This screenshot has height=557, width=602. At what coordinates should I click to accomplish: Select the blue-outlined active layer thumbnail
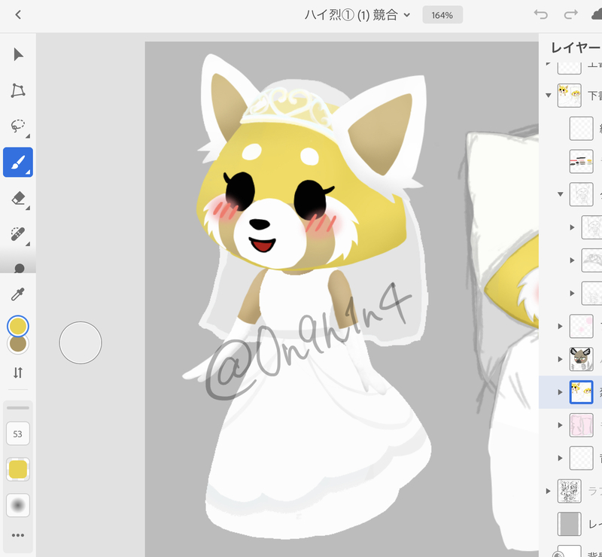pos(581,392)
